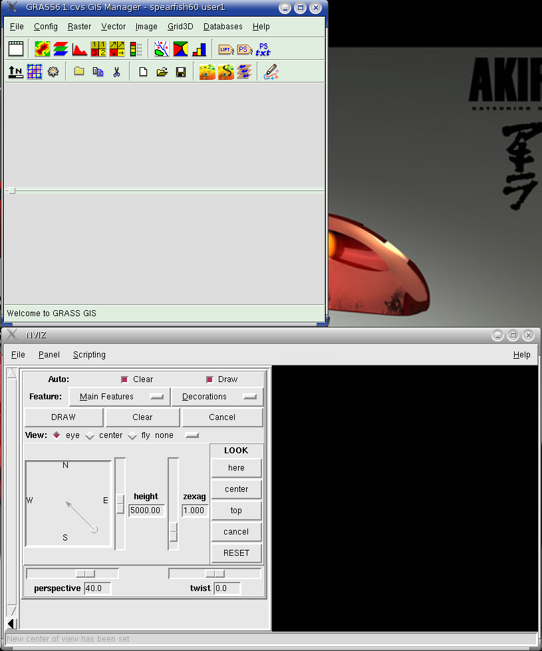
Task: Open the NVIZ Help menu
Action: pos(521,355)
